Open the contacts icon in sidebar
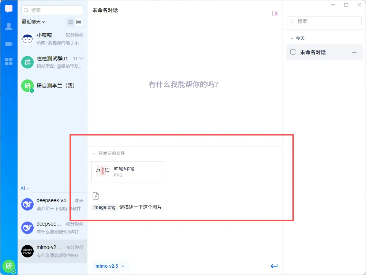Screen dimensions: 366x275 (9, 26)
